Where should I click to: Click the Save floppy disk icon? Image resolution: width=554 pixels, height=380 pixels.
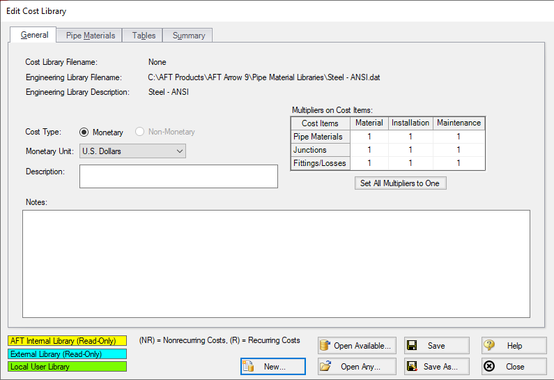(412, 346)
